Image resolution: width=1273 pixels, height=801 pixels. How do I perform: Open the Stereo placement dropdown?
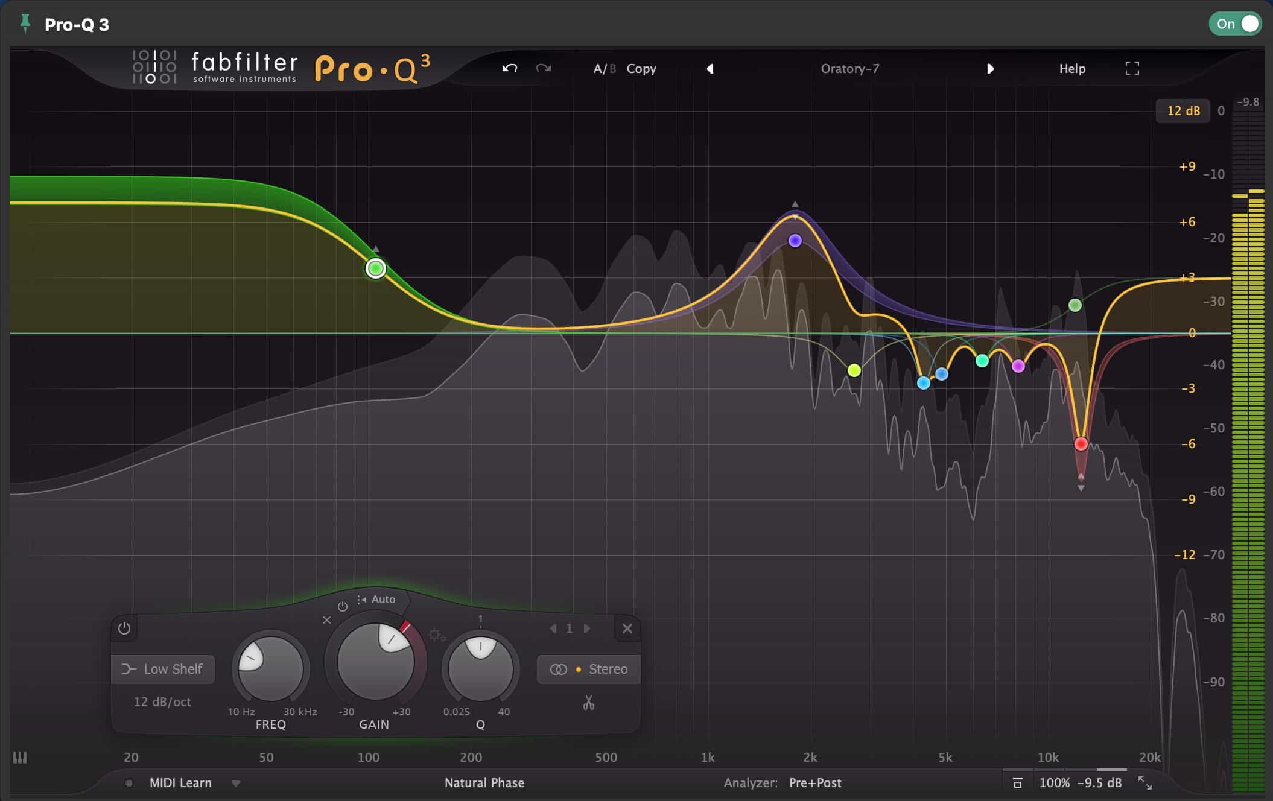click(x=588, y=670)
